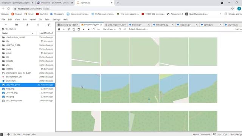This screenshot has height=136, width=242.
Task: Open the Markdown cell type dropdown
Action: coord(109,29)
